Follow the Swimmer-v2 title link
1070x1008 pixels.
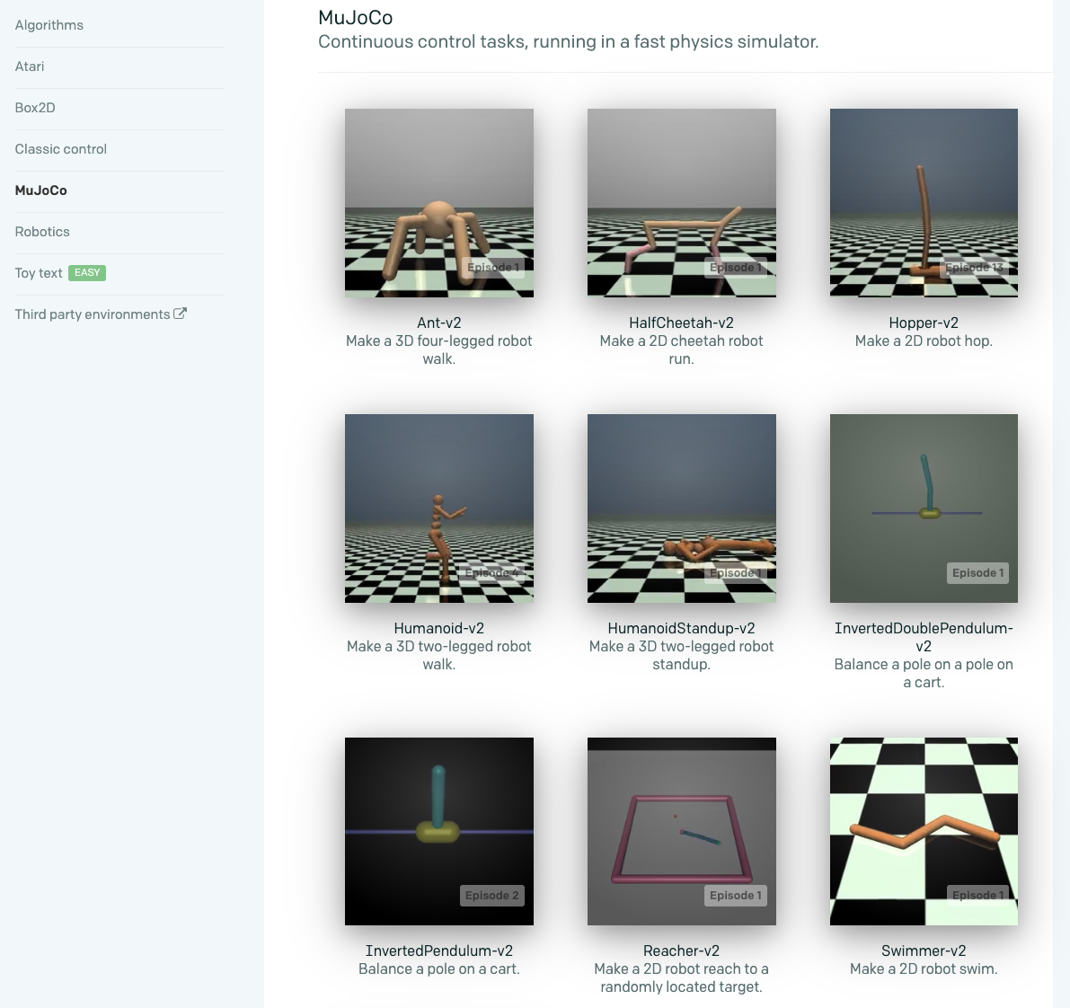(x=924, y=951)
